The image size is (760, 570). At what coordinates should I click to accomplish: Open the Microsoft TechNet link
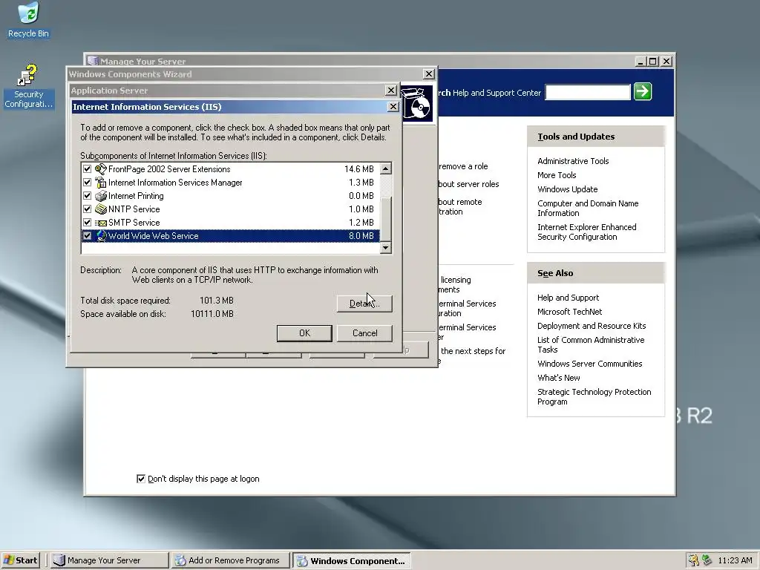tap(569, 312)
